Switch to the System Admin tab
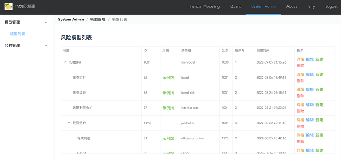The width and height of the screenshot is (341, 161). coord(263,6)
